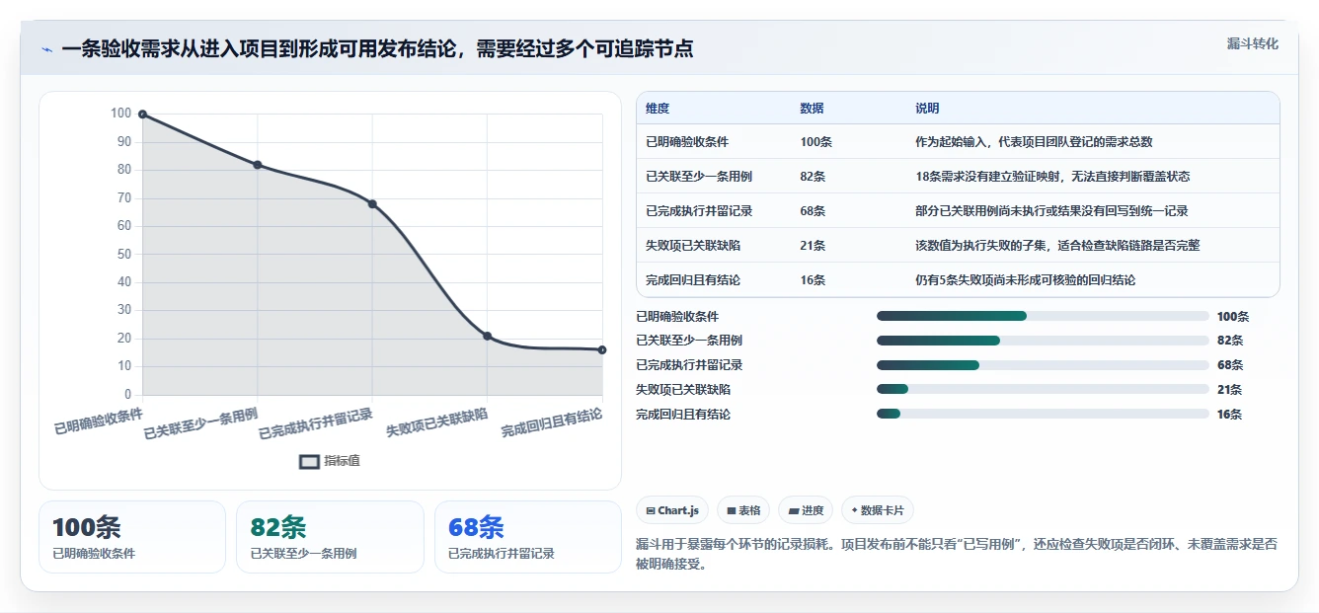This screenshot has height=613, width=1319.
Task: Click the icon inside the 表格 chip
Action: 732,510
